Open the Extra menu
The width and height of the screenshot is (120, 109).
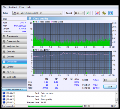22,7
